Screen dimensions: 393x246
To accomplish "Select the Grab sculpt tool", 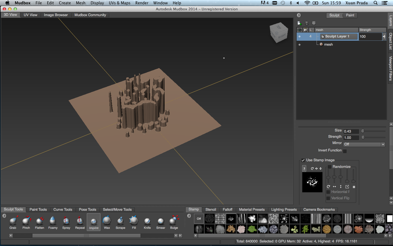I will coord(13,222).
